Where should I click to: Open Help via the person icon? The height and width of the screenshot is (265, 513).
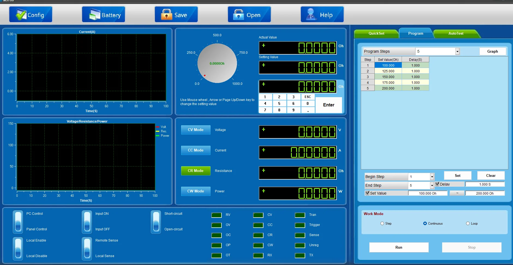point(311,15)
